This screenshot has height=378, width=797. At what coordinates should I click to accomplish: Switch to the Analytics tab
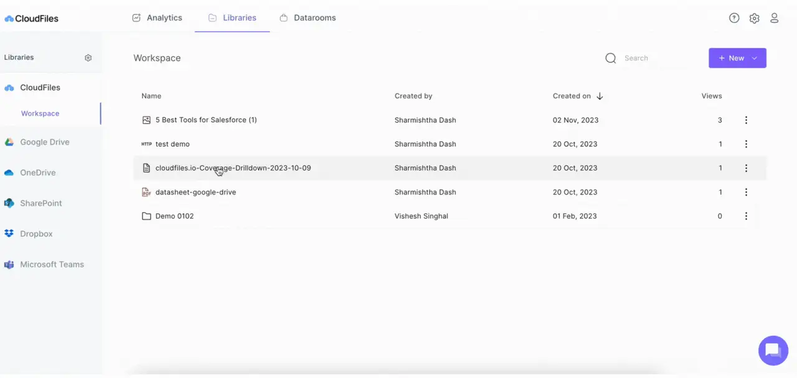pyautogui.click(x=158, y=18)
